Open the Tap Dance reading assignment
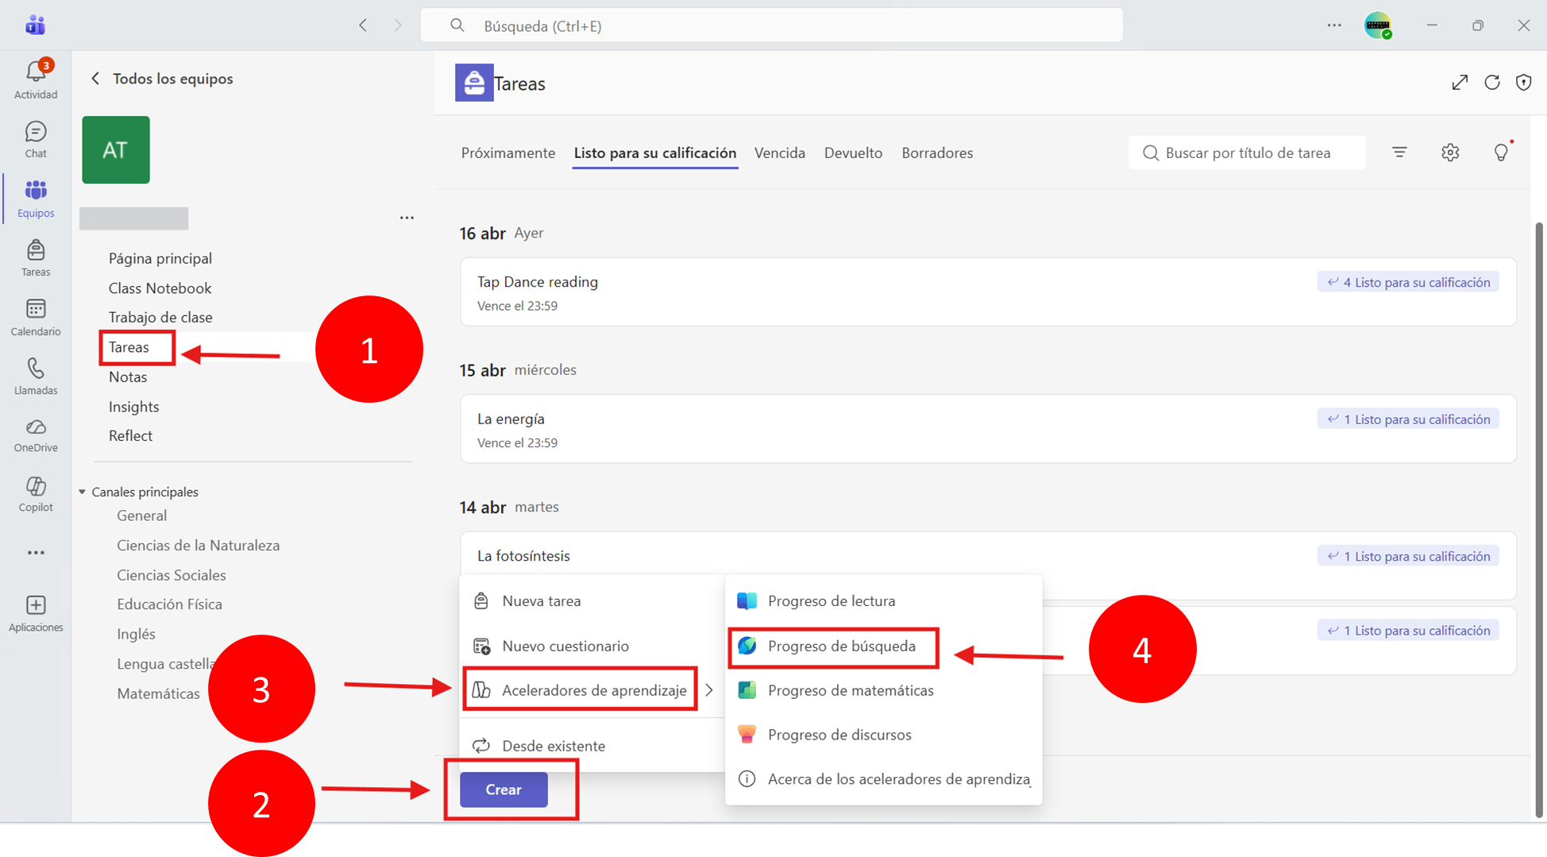Image resolution: width=1547 pixels, height=857 pixels. (988, 291)
